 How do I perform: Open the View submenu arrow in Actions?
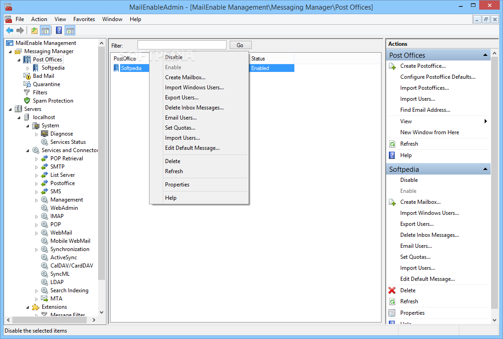[x=486, y=121]
